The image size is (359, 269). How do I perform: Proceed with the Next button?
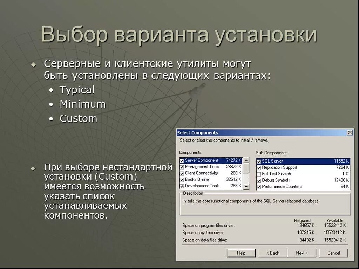pos(302,253)
